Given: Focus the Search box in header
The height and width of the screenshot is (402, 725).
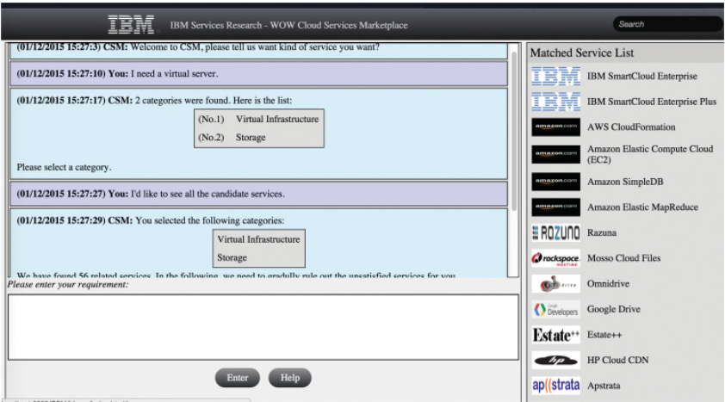Looking at the screenshot, I should coord(667,24).
